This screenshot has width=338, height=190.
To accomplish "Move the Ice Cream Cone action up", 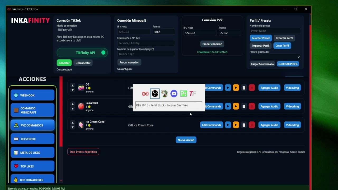I will point(73,122).
